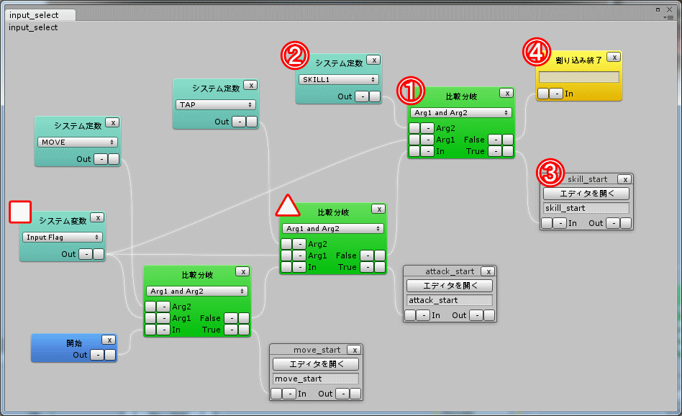Click the In port of move_start node
The width and height of the screenshot is (682, 416).
(x=276, y=394)
